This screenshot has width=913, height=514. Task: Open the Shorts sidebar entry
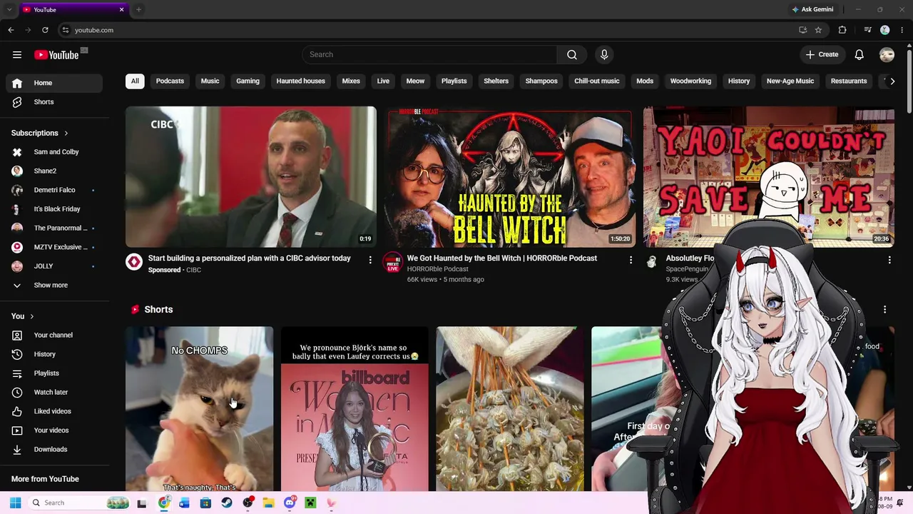point(54,102)
